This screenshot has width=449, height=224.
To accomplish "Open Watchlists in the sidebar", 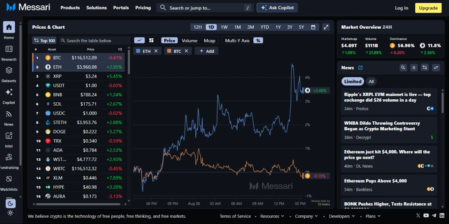I will pyautogui.click(x=9, y=179).
